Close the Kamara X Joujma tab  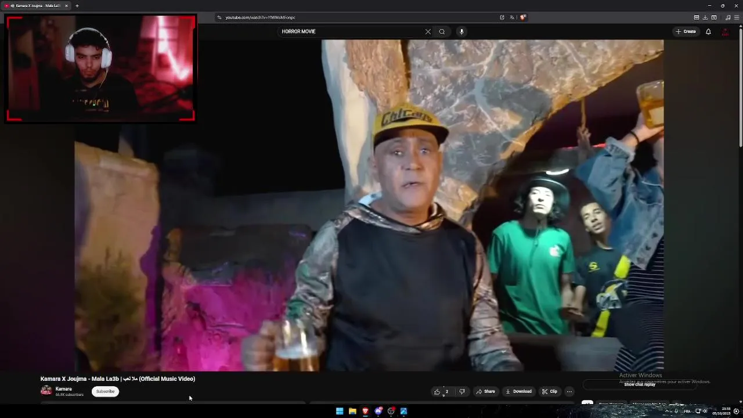[66, 6]
